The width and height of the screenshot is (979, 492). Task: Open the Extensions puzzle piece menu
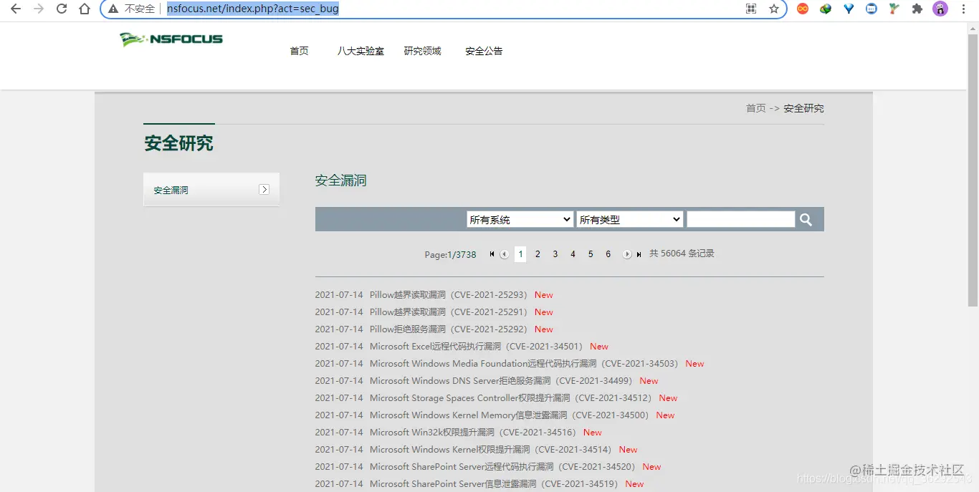point(917,9)
